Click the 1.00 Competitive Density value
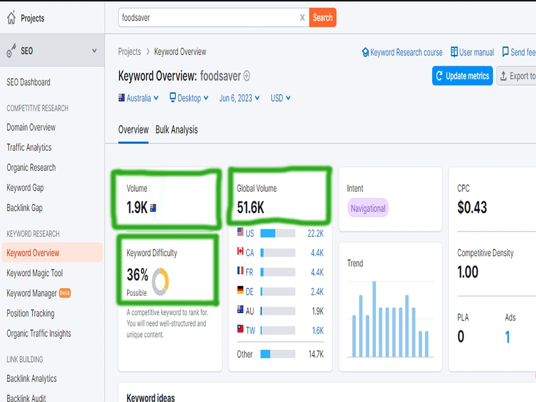536x402 pixels. point(468,272)
